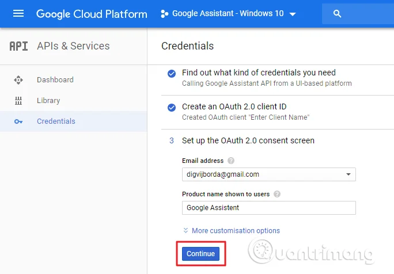
Task: Click the Credentials page title
Action: (x=187, y=46)
